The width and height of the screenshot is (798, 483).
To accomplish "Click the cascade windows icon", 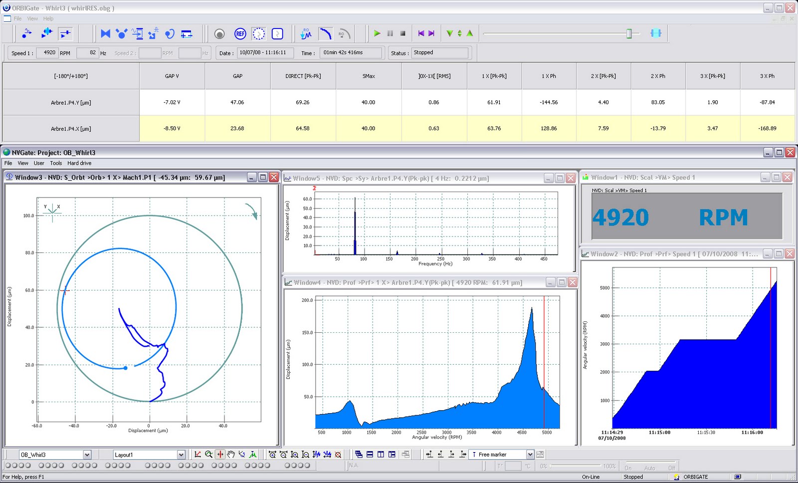I will [x=359, y=455].
